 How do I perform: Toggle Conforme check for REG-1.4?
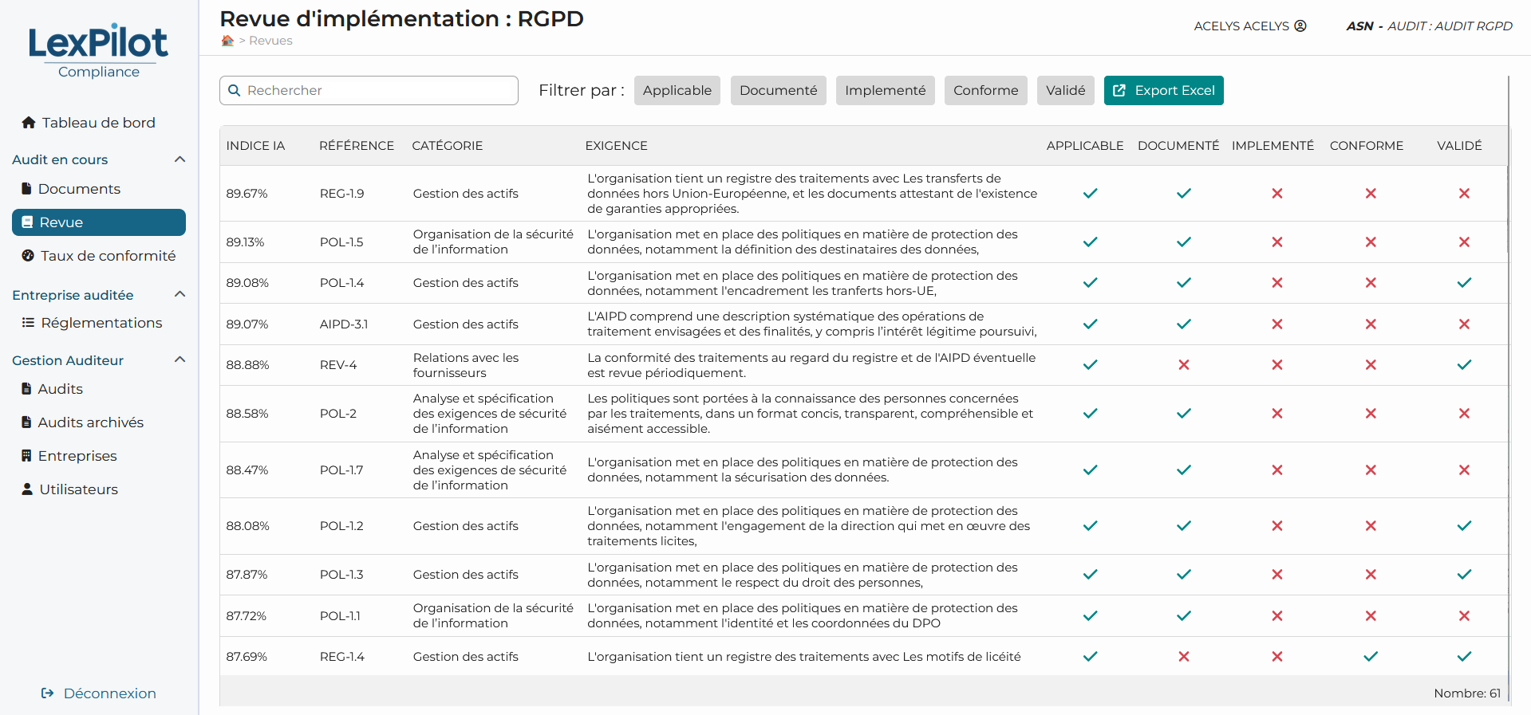(x=1371, y=657)
